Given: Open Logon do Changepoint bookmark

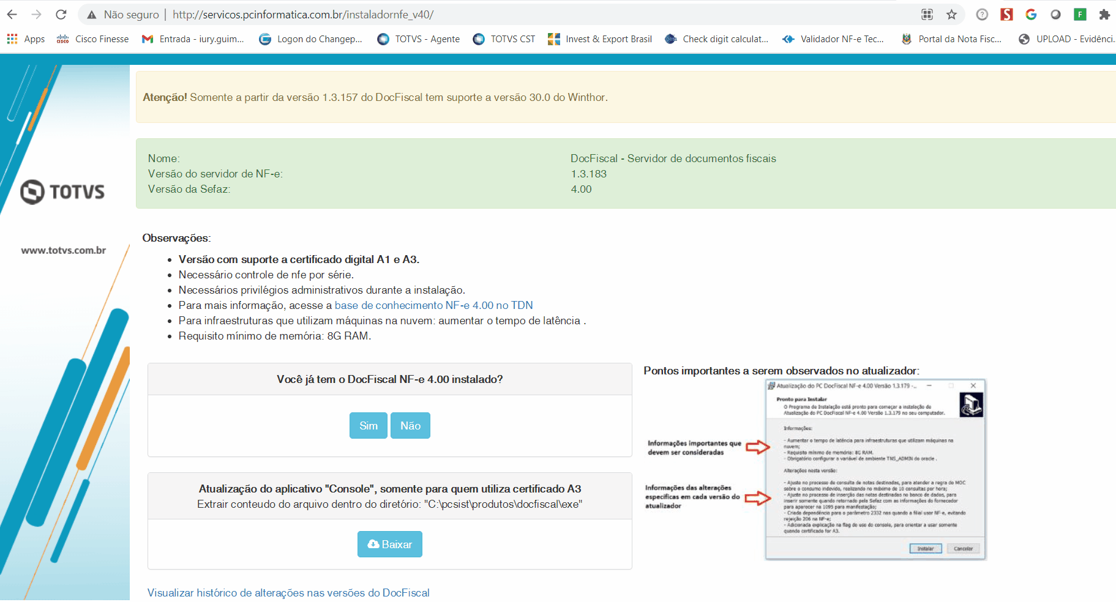Looking at the screenshot, I should click(310, 39).
